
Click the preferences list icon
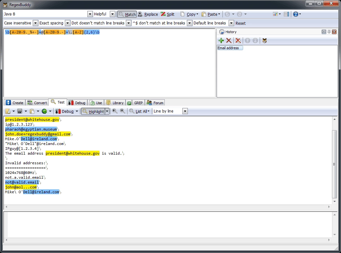coord(286,14)
